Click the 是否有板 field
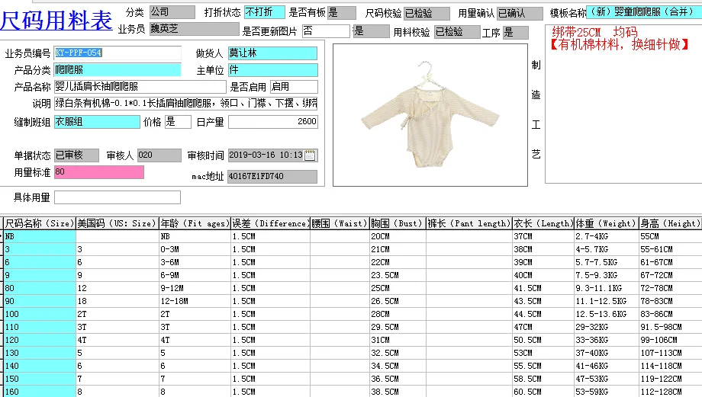Image resolution: width=702 pixels, height=397 pixels. point(342,12)
